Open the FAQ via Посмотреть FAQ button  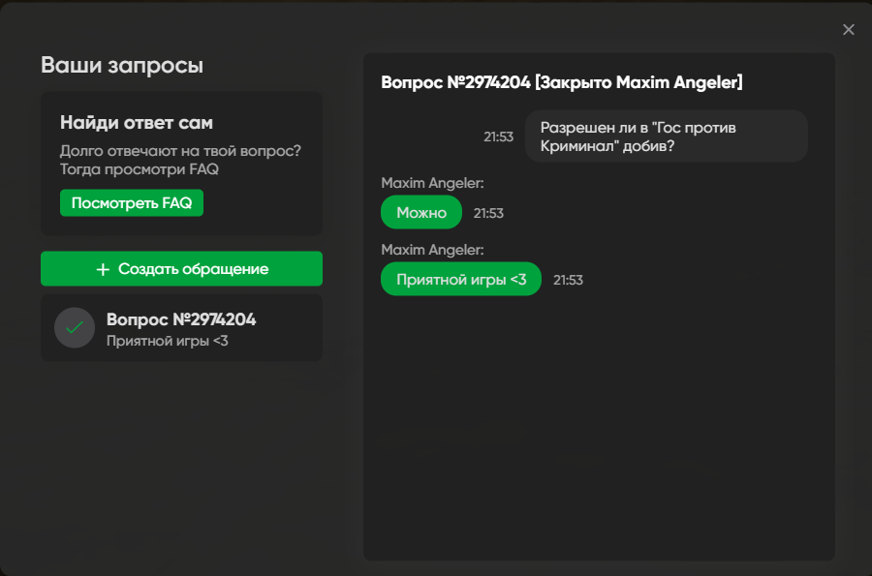(x=132, y=202)
